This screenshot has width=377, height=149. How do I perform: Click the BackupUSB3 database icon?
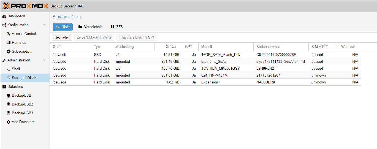tap(9, 113)
